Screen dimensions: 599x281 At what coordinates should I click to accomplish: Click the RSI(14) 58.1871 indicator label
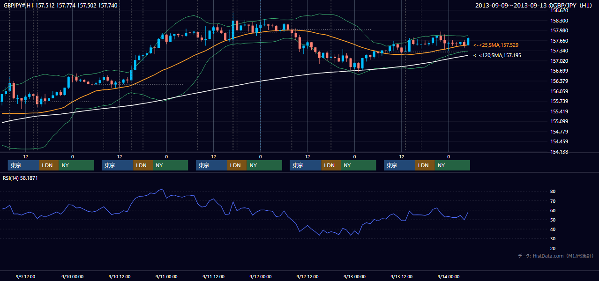pos(20,178)
